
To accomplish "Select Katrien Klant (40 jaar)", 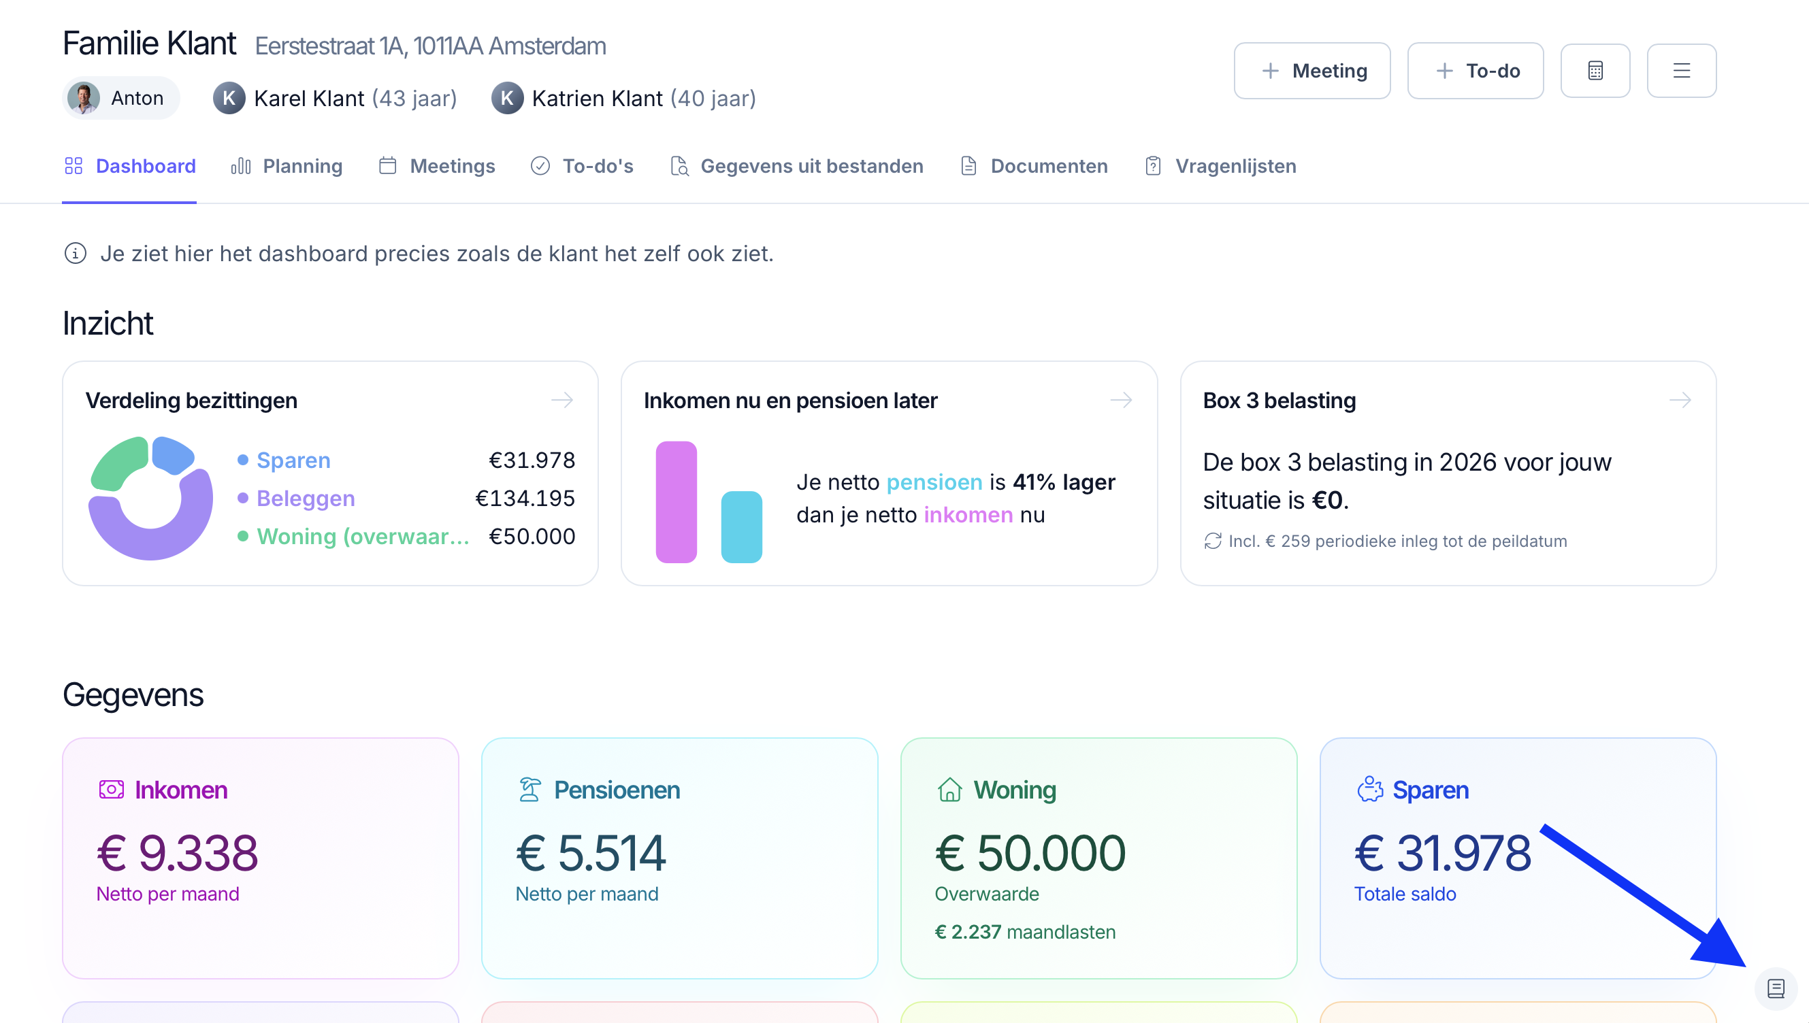I will [623, 98].
